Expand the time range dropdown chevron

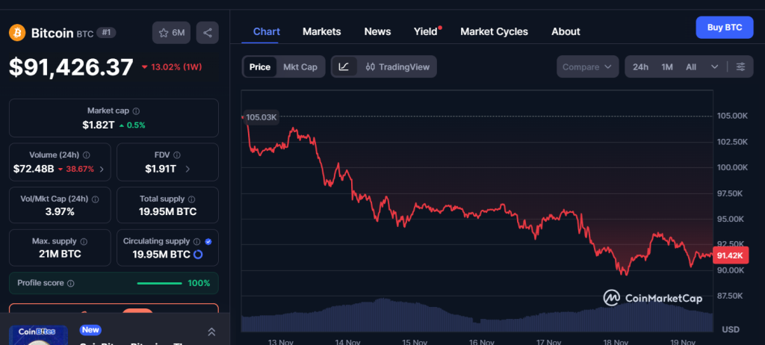click(714, 67)
